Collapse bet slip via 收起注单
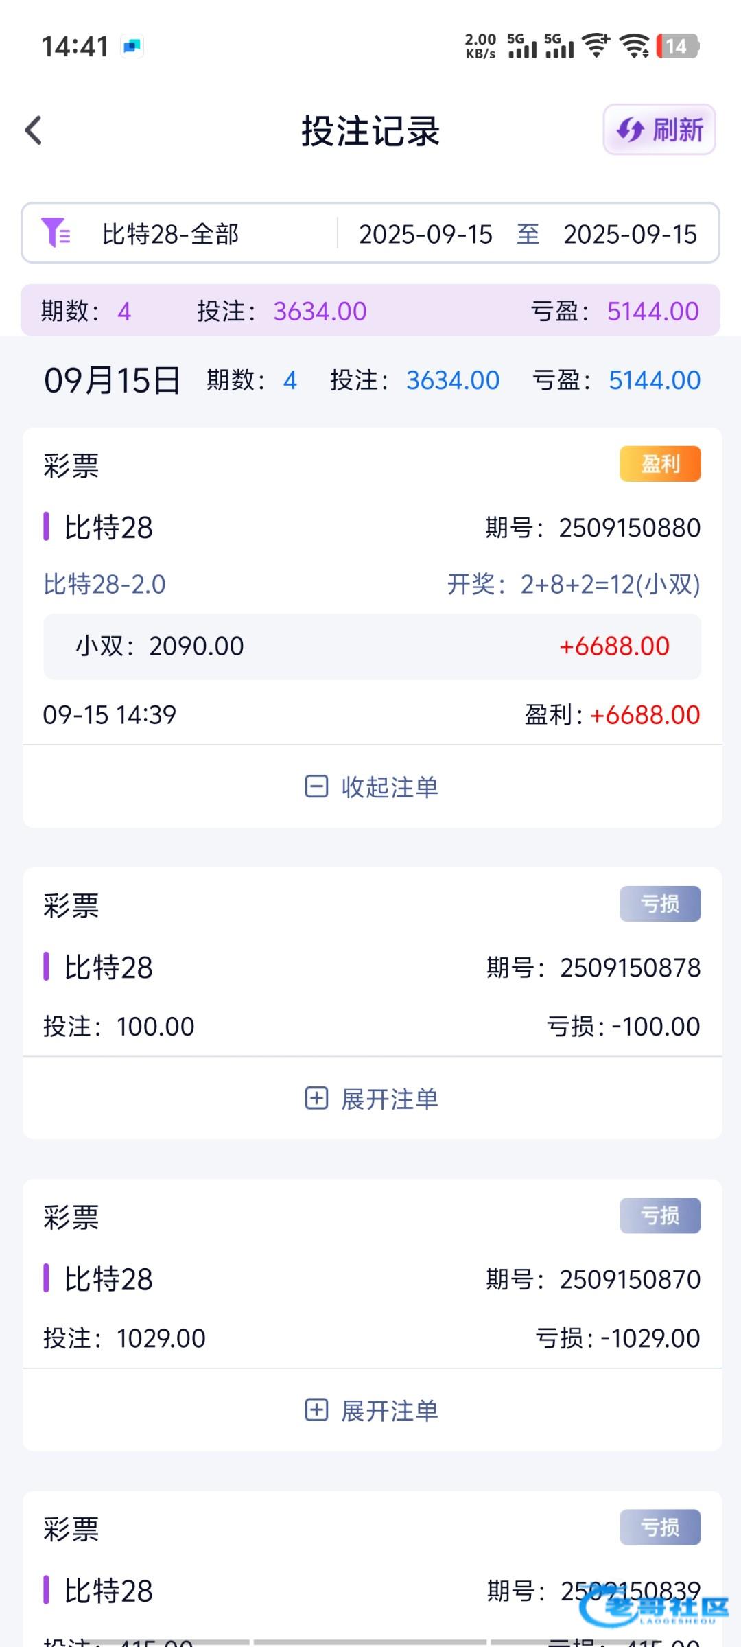741x1647 pixels. (x=389, y=786)
